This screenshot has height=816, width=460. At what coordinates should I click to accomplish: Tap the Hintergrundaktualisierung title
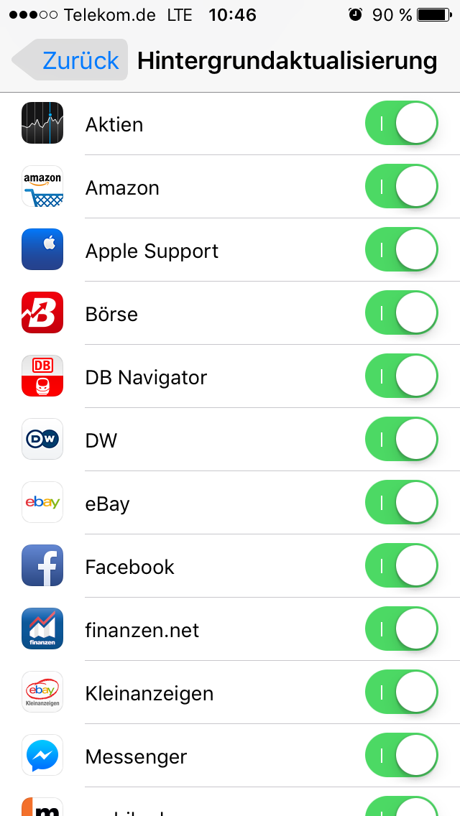pyautogui.click(x=287, y=61)
